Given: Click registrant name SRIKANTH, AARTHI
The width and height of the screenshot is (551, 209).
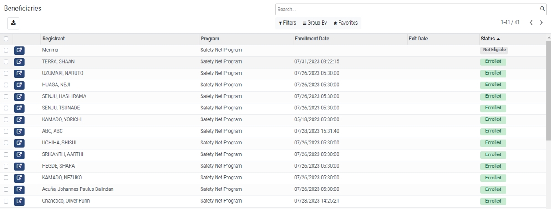Looking at the screenshot, I should [x=63, y=154].
